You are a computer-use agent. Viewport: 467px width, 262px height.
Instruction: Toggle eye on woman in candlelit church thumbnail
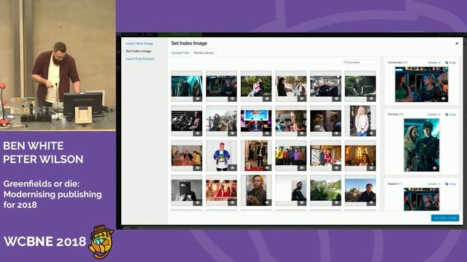point(371,168)
